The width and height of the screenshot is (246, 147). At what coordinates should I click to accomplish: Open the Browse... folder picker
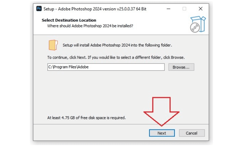pos(181,67)
